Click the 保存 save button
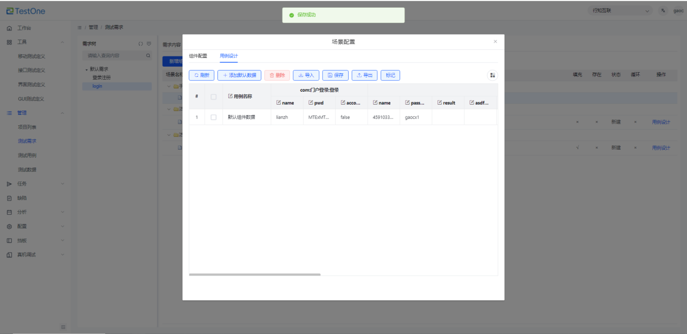The height and width of the screenshot is (334, 687). click(x=336, y=75)
